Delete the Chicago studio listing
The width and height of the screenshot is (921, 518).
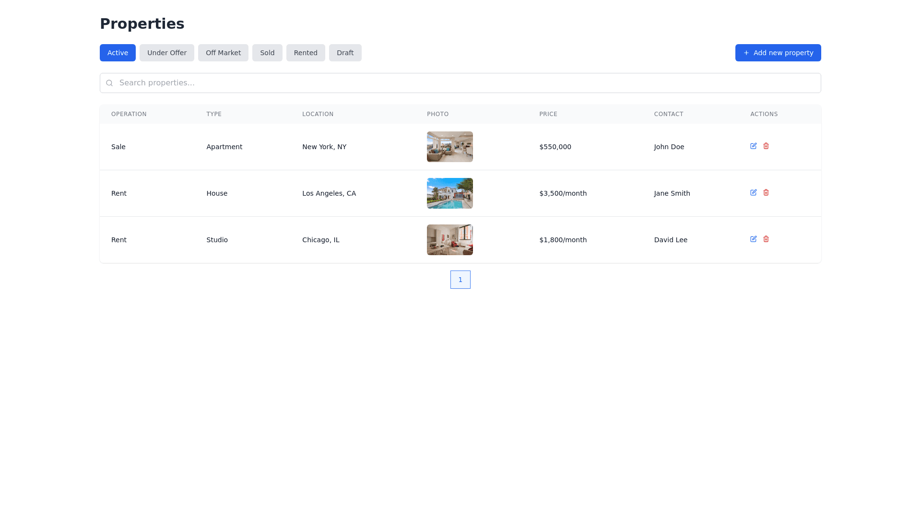pos(766,239)
